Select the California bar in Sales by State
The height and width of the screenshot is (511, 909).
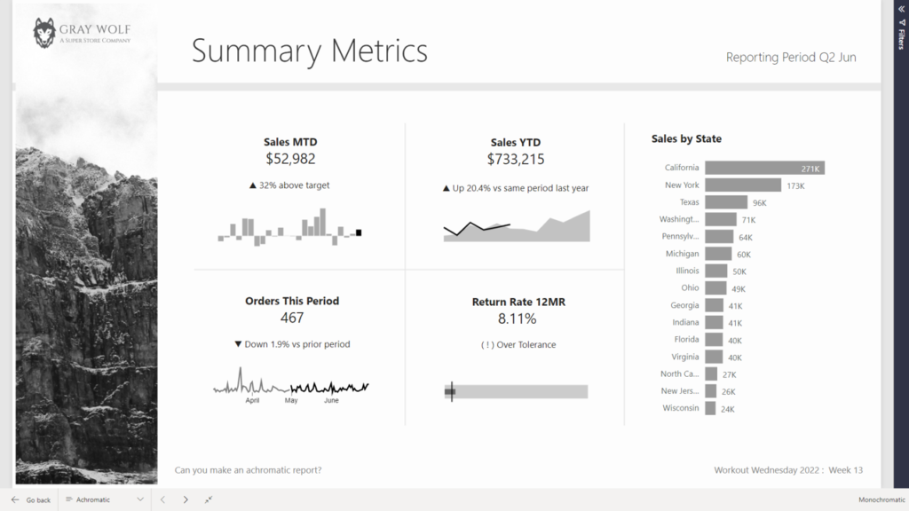tap(764, 168)
